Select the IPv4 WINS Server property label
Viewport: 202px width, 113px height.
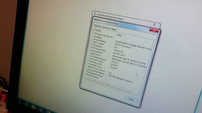(95, 66)
